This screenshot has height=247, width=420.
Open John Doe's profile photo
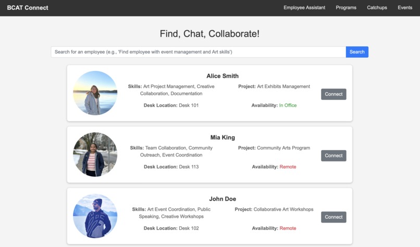click(x=95, y=216)
